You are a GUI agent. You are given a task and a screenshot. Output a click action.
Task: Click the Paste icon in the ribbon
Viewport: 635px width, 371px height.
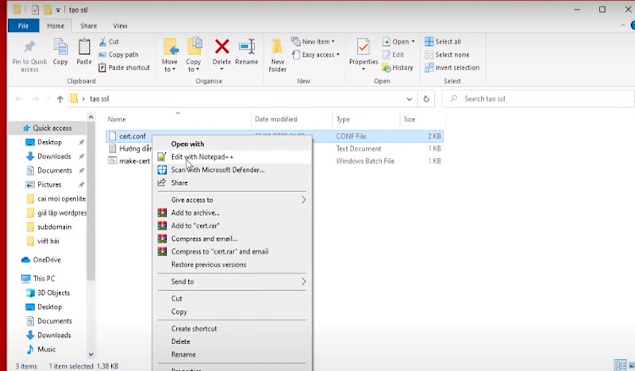[x=84, y=49]
